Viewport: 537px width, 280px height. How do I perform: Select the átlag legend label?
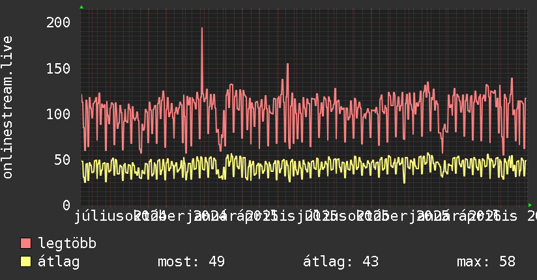click(59, 262)
